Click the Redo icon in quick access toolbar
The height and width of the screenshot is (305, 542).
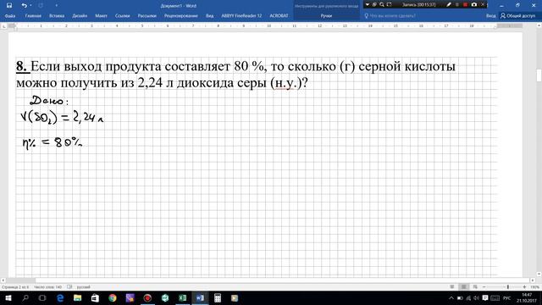[x=41, y=5]
